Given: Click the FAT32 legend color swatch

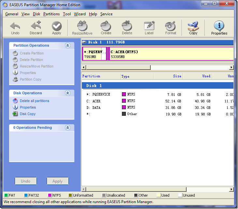Looking at the screenshot, I should click(x=26, y=195).
